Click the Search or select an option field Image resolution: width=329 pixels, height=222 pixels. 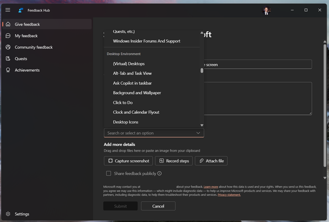pyautogui.click(x=154, y=133)
